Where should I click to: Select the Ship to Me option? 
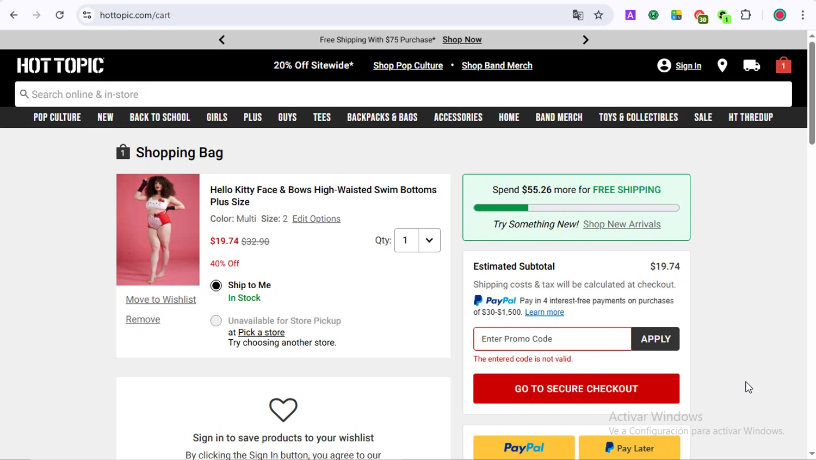click(x=216, y=285)
